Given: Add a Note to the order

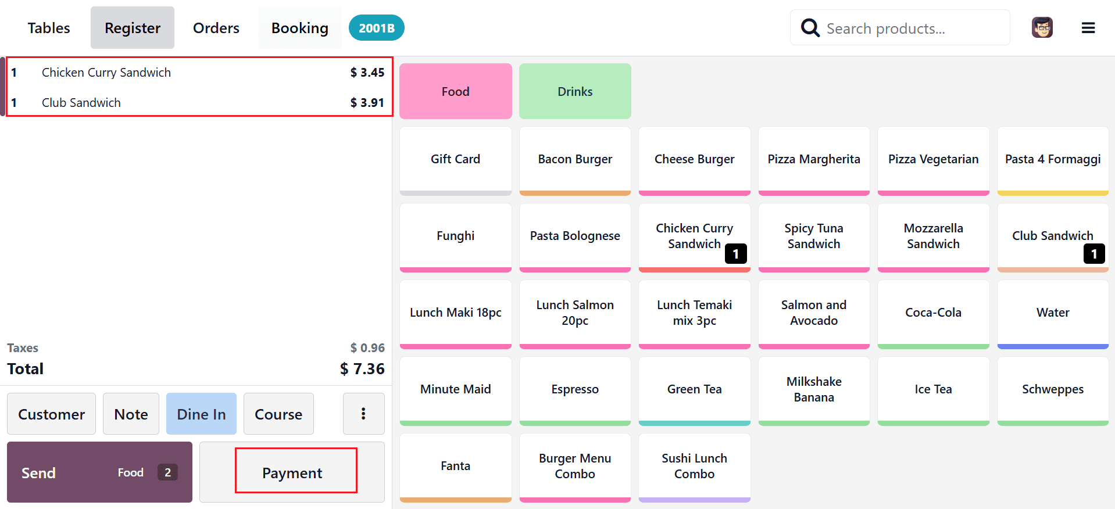Looking at the screenshot, I should point(130,414).
